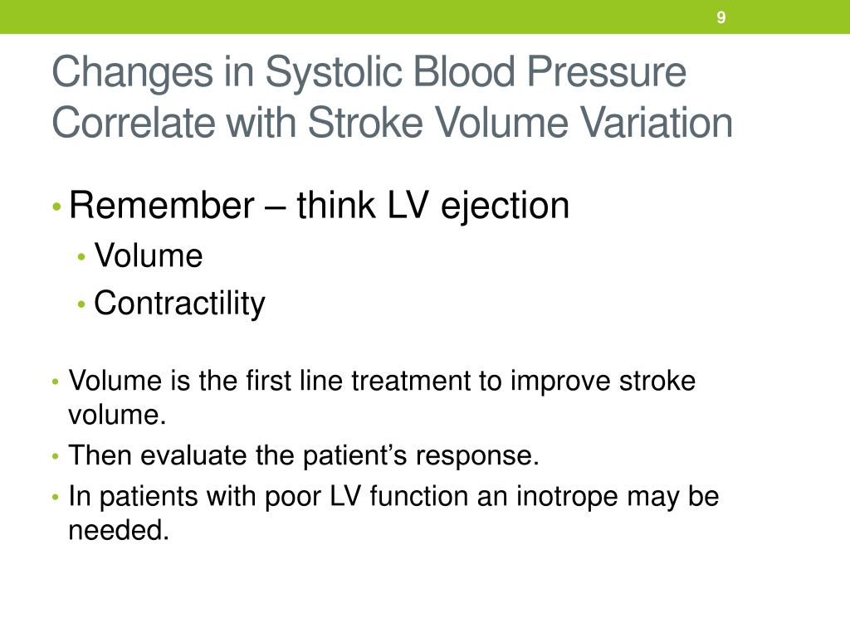Screen dimensions: 850x637
Task: Click the bullet 'Remember – think LV ejection'
Action: click(x=320, y=206)
